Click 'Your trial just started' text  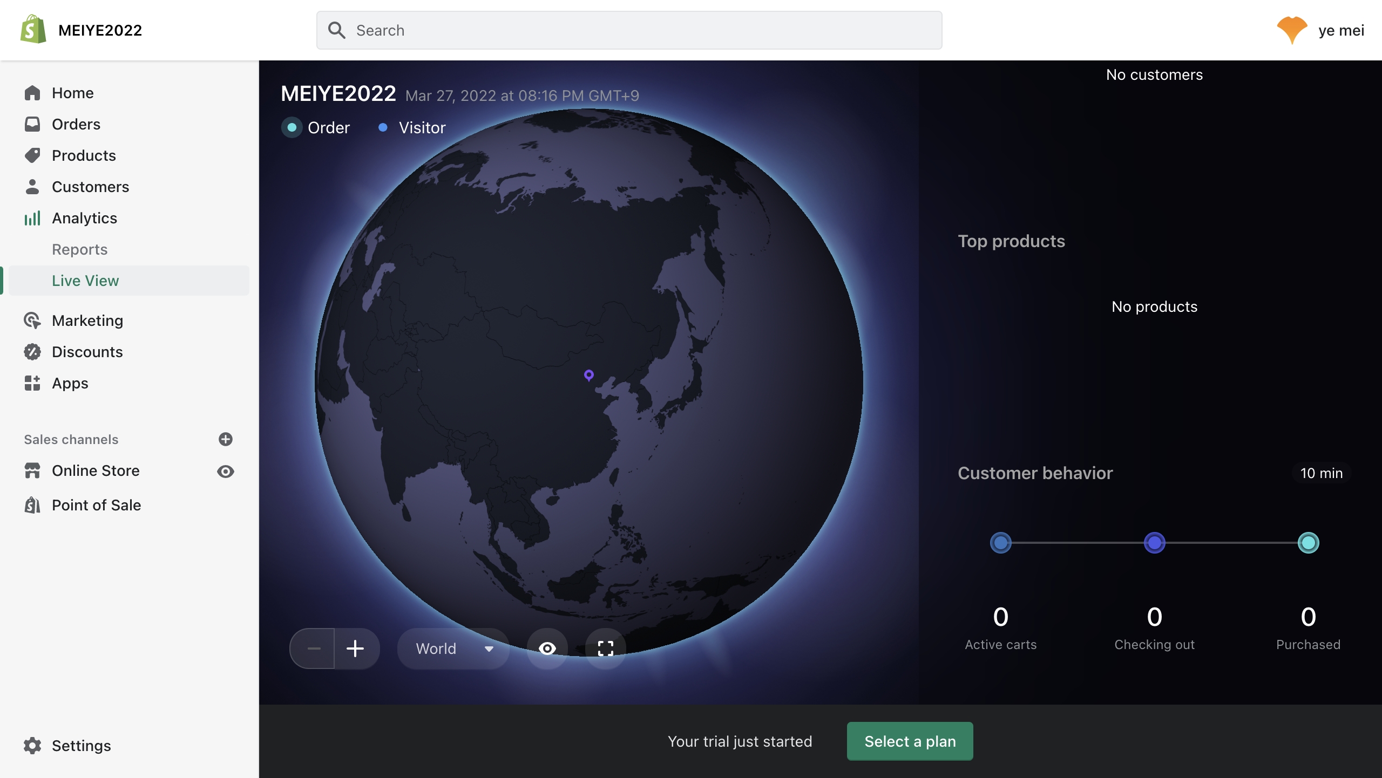pos(740,741)
